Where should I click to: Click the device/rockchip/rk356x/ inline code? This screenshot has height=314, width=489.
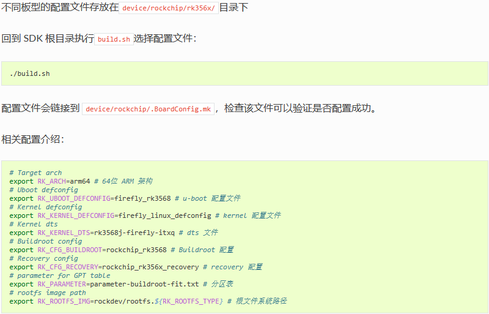coord(169,8)
